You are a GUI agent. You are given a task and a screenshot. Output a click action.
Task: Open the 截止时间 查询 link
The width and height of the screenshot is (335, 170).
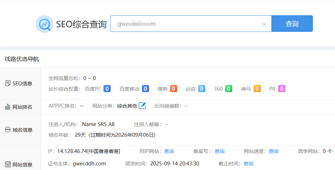pyautogui.click(x=248, y=164)
